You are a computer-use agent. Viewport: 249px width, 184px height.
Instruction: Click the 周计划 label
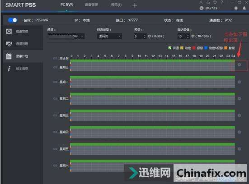64,59
